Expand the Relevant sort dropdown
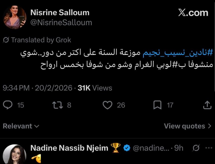Viewport: 215px width, 164px height. pyautogui.click(x=21, y=126)
